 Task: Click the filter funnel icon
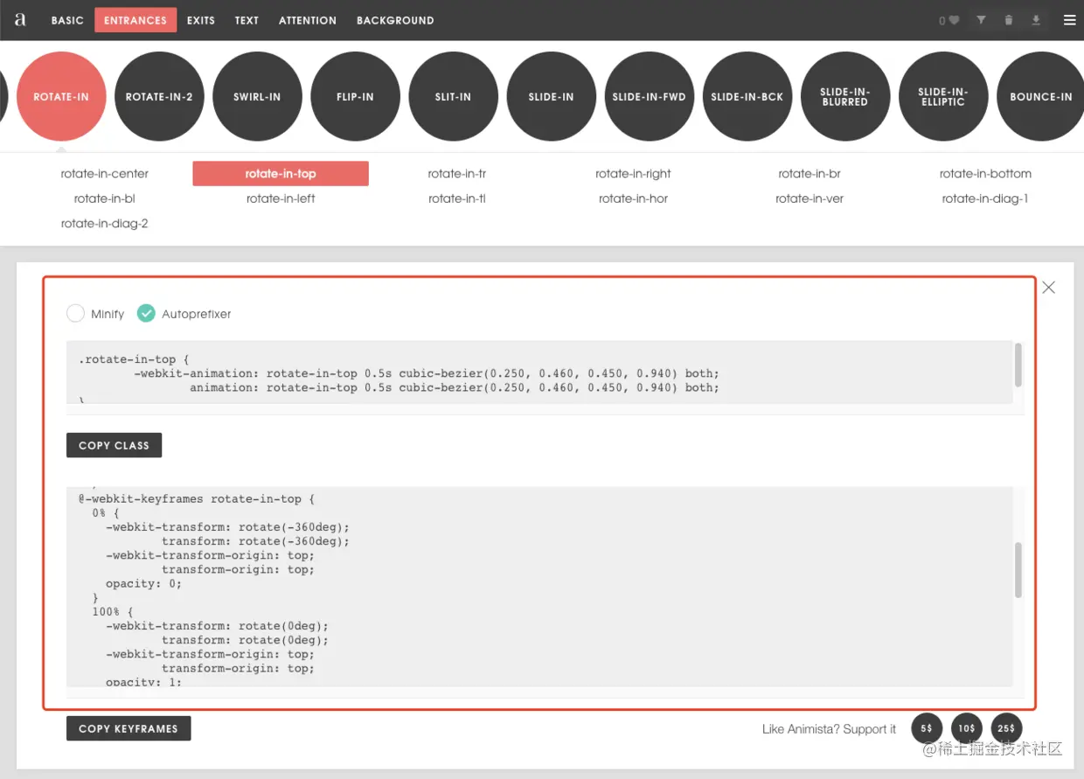click(981, 20)
